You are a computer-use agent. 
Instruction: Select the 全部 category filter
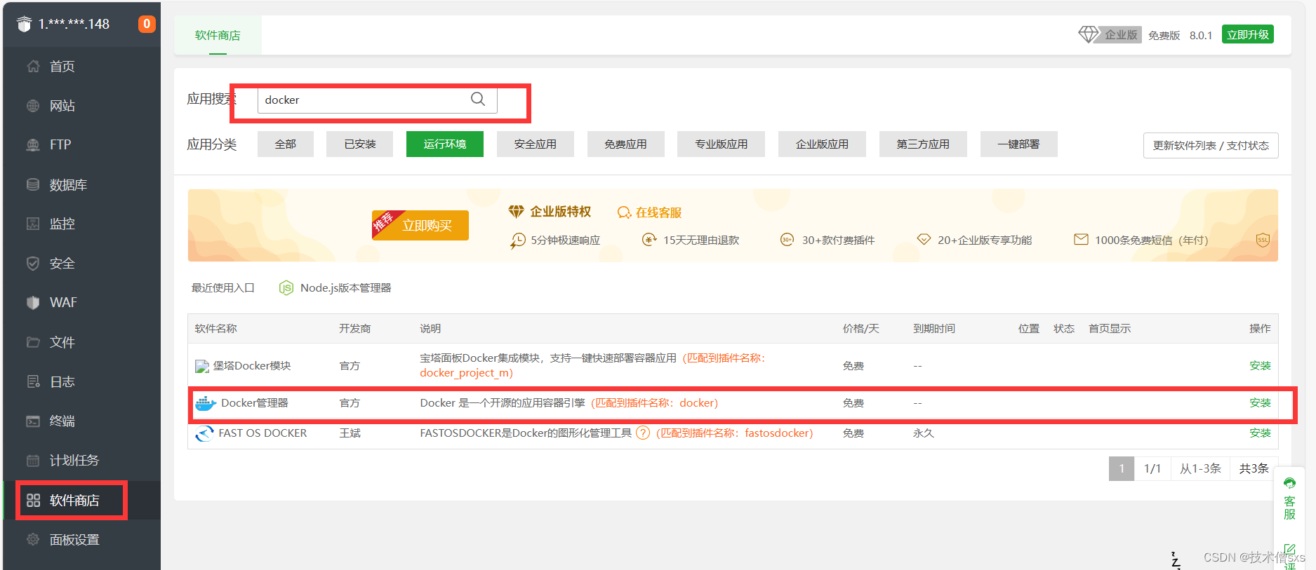(286, 144)
